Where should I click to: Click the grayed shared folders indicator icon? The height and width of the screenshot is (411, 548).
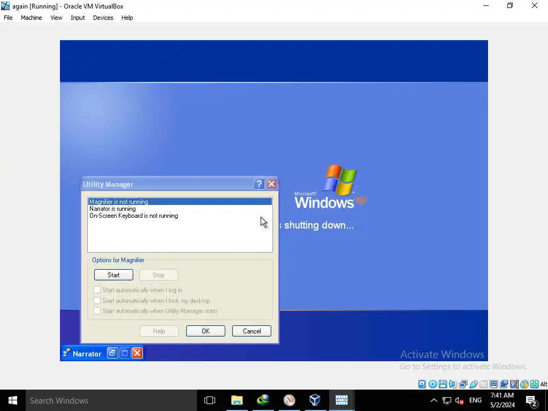[x=483, y=384]
